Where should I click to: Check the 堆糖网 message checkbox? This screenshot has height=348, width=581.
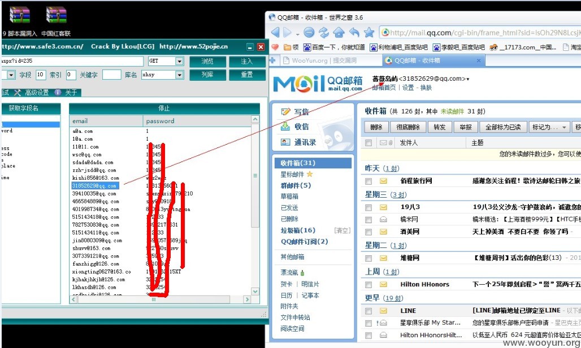click(x=368, y=258)
